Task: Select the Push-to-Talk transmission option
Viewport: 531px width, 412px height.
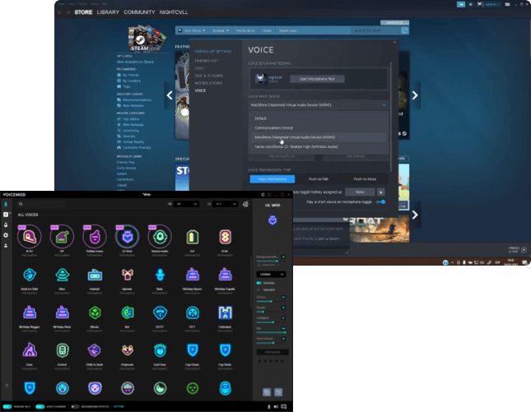Action: 319,178
